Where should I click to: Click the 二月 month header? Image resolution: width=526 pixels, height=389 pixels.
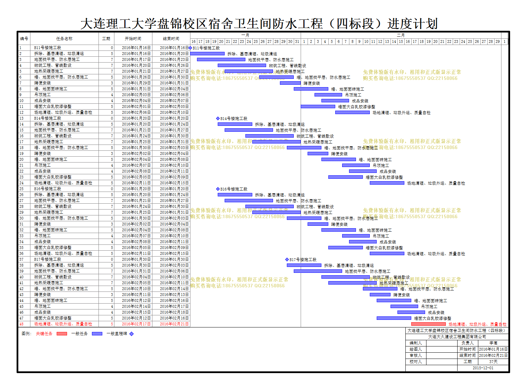(x=401, y=35)
